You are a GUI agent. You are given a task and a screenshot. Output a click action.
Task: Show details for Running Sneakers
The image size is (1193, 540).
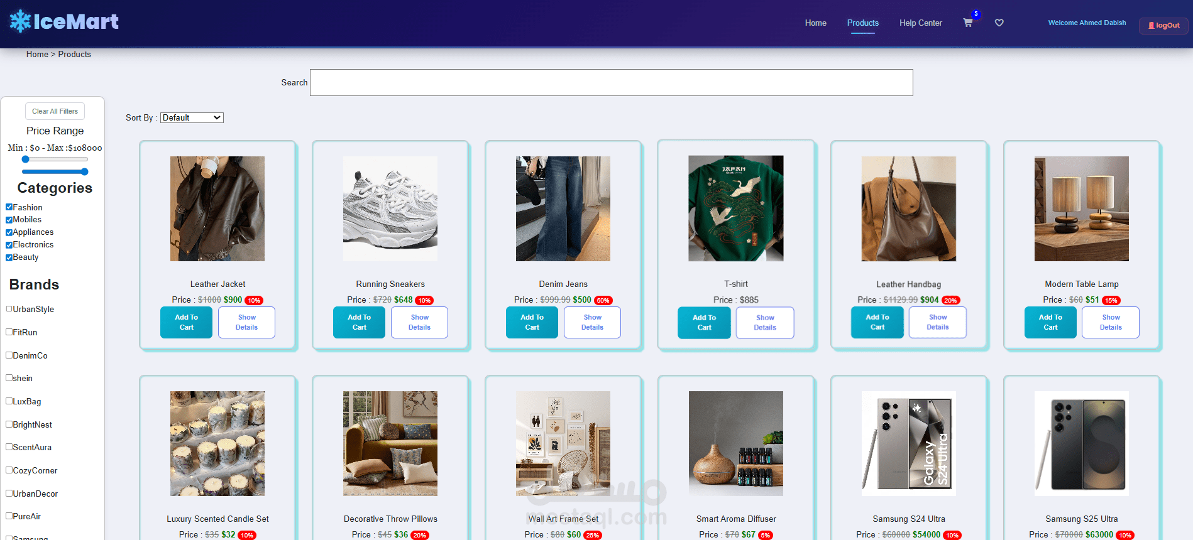pyautogui.click(x=419, y=322)
